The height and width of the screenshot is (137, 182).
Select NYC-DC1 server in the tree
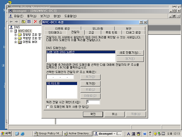pos(25,31)
